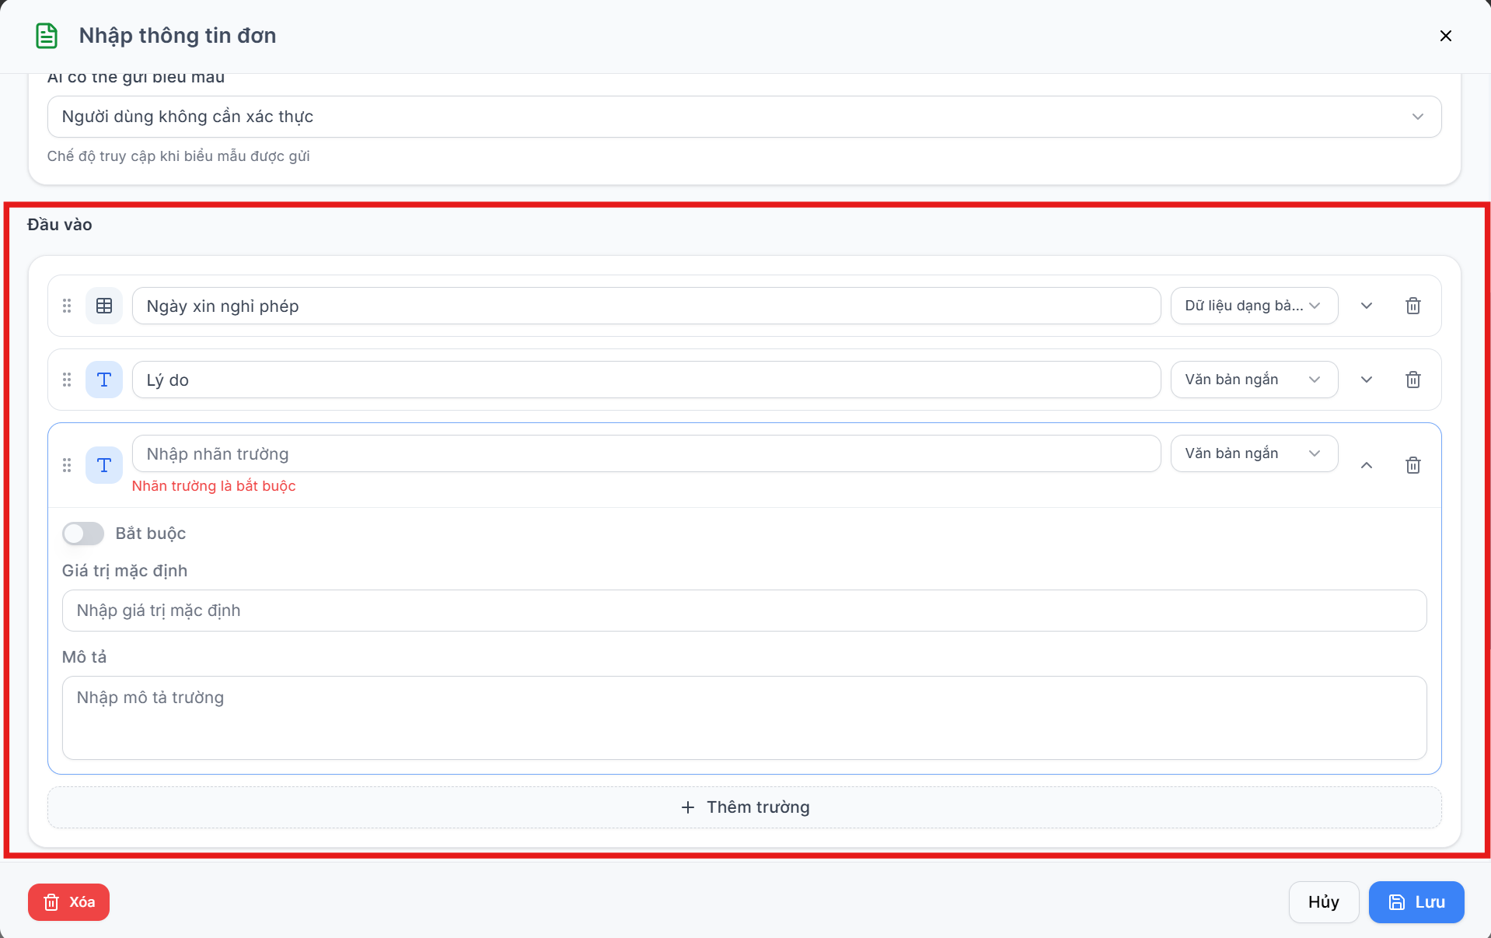Grab the drag handle of the empty field row

click(67, 465)
